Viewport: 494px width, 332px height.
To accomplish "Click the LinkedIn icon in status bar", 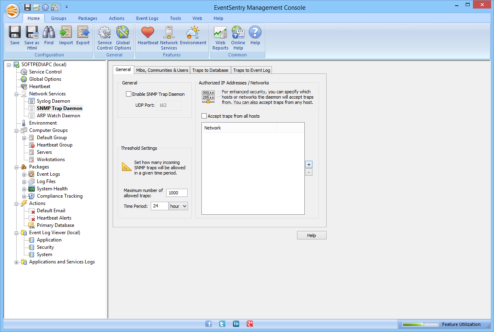I will point(236,324).
